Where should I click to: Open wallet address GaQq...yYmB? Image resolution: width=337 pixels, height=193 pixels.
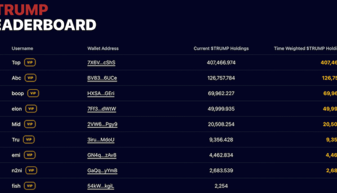click(x=102, y=171)
